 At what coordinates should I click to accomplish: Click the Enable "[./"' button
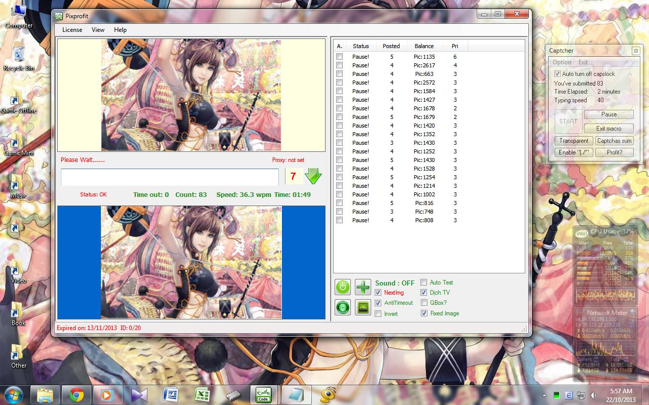tap(574, 152)
